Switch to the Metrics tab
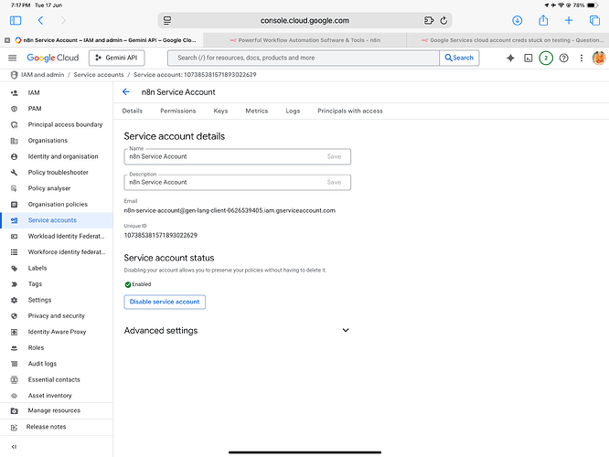609x457 pixels. tap(257, 111)
